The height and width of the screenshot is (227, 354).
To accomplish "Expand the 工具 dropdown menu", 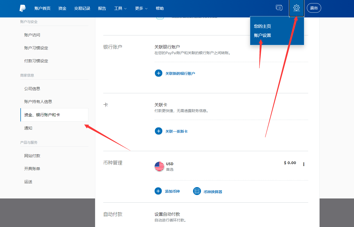I will coord(120,8).
